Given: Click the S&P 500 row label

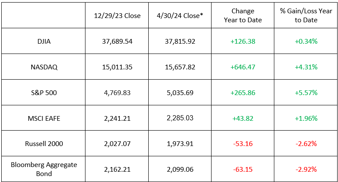Looking at the screenshot, I should [44, 92].
